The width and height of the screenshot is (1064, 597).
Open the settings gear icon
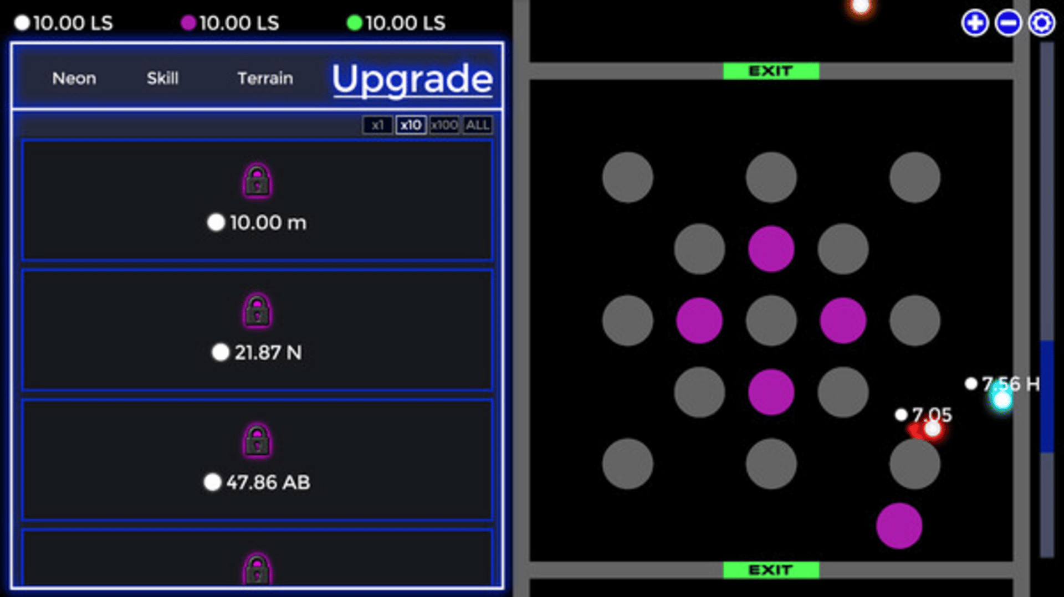(x=1041, y=23)
